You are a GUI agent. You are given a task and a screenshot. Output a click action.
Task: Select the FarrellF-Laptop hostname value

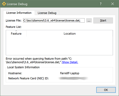(x=70, y=73)
